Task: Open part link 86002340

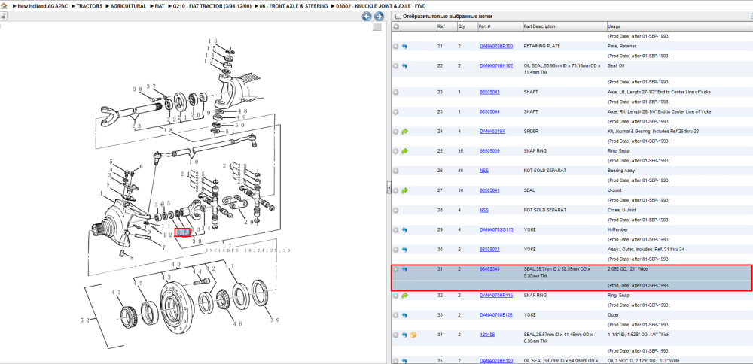Action: pyautogui.click(x=489, y=269)
